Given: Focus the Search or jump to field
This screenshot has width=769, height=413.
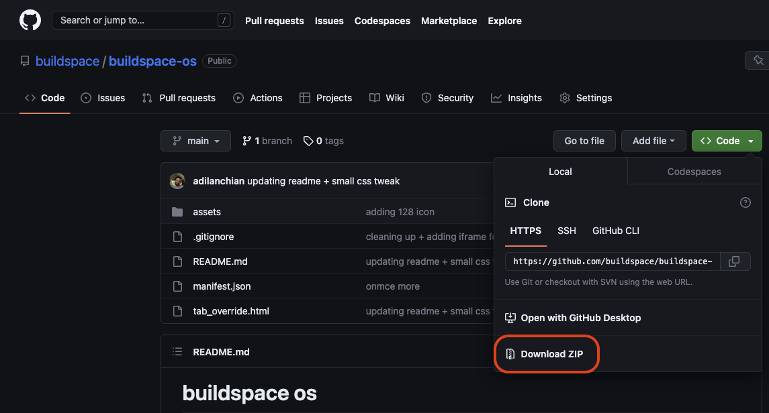Looking at the screenshot, I should pos(142,21).
